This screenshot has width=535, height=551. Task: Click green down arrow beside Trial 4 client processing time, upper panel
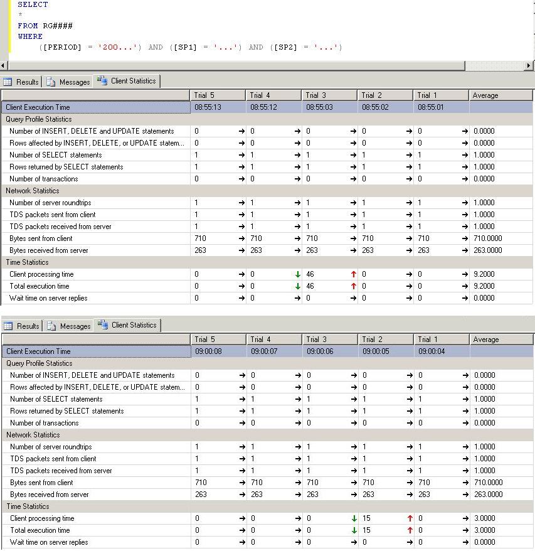tap(298, 274)
